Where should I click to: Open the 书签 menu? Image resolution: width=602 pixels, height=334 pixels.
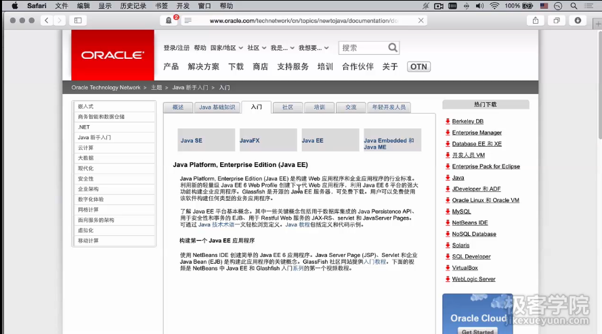[162, 6]
